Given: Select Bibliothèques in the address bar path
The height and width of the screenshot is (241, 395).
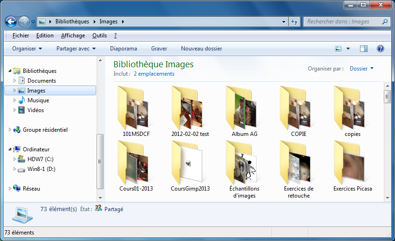Looking at the screenshot, I should [72, 21].
